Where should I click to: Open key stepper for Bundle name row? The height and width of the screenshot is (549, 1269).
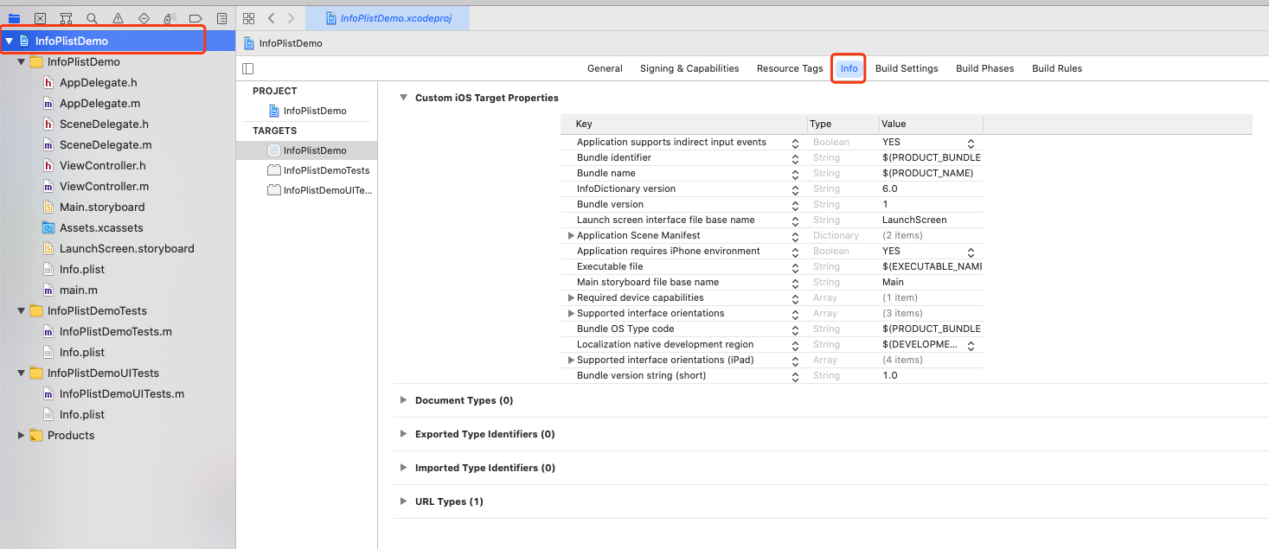click(795, 174)
